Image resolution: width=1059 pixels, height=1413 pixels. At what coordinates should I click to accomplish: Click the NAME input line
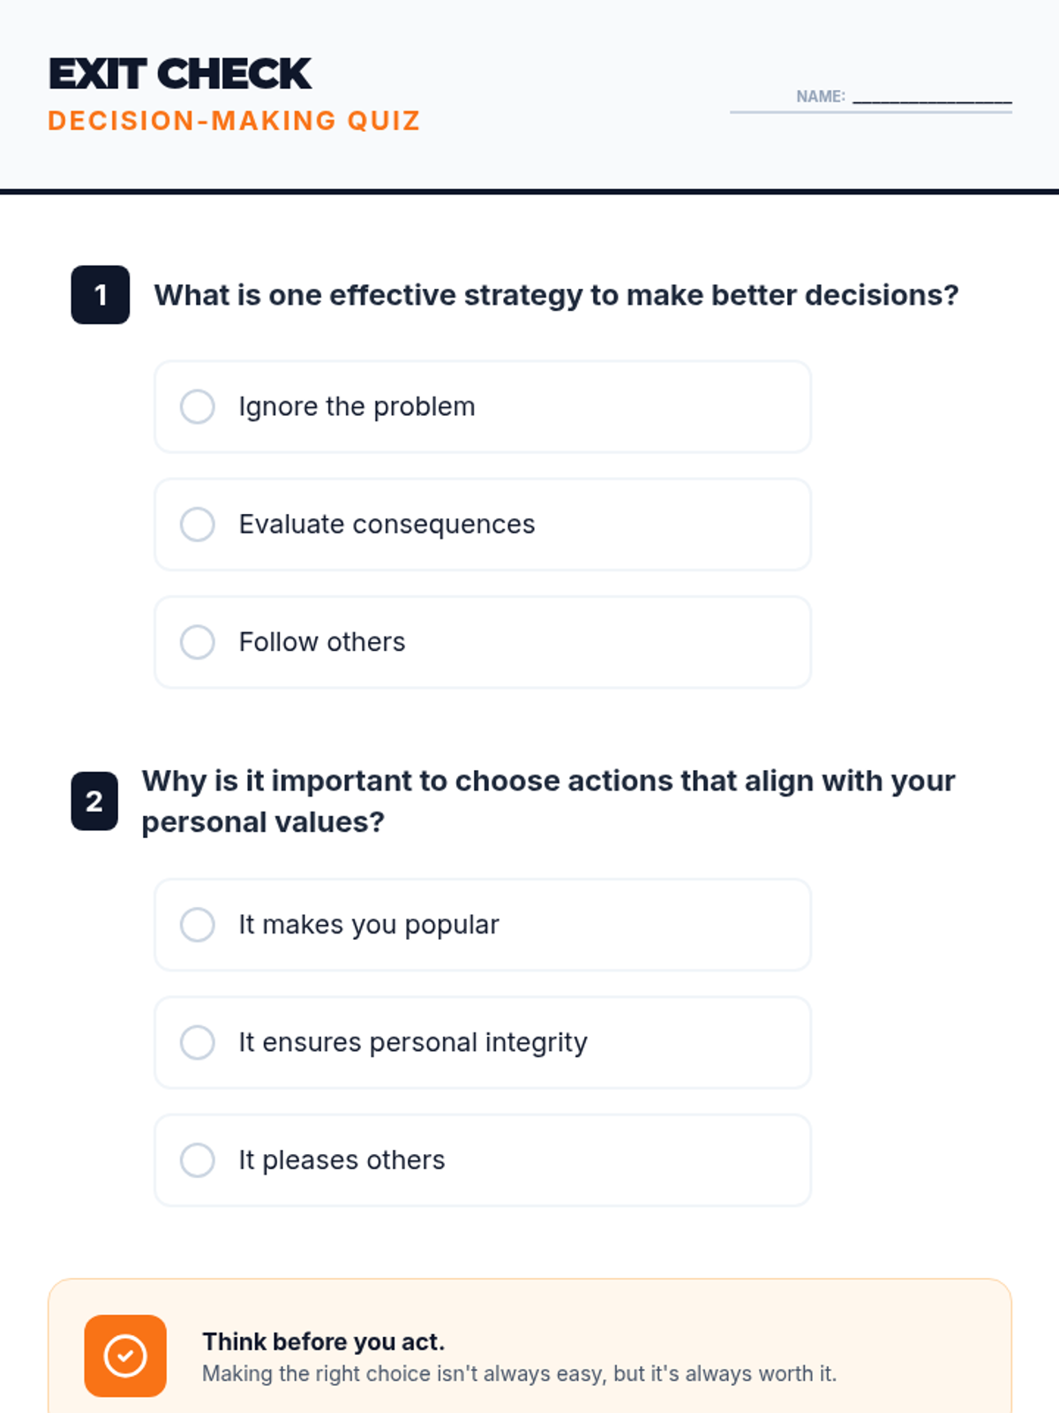931,99
